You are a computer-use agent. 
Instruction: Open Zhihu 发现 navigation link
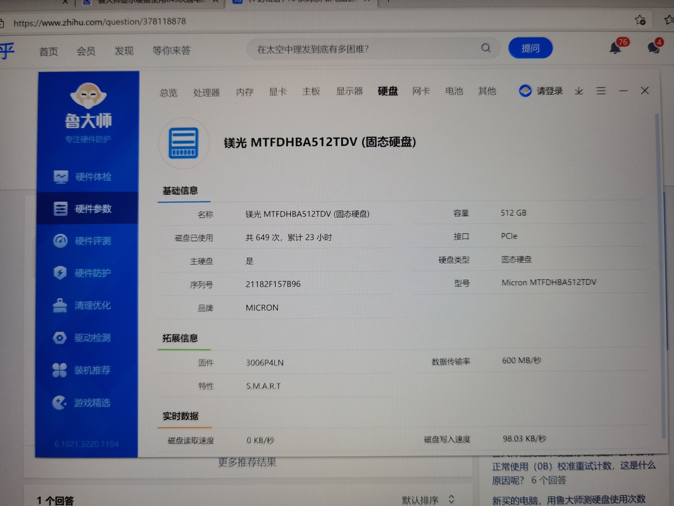pos(124,51)
